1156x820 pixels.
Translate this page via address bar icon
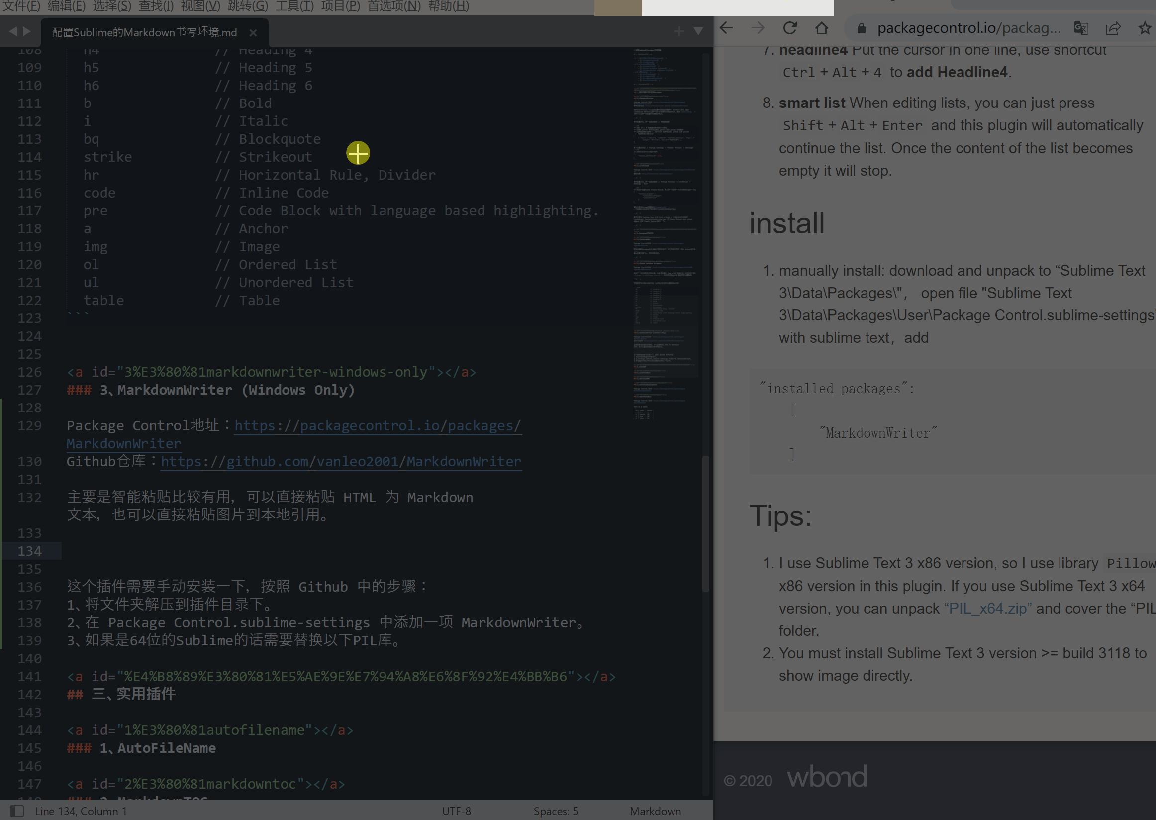coord(1081,28)
